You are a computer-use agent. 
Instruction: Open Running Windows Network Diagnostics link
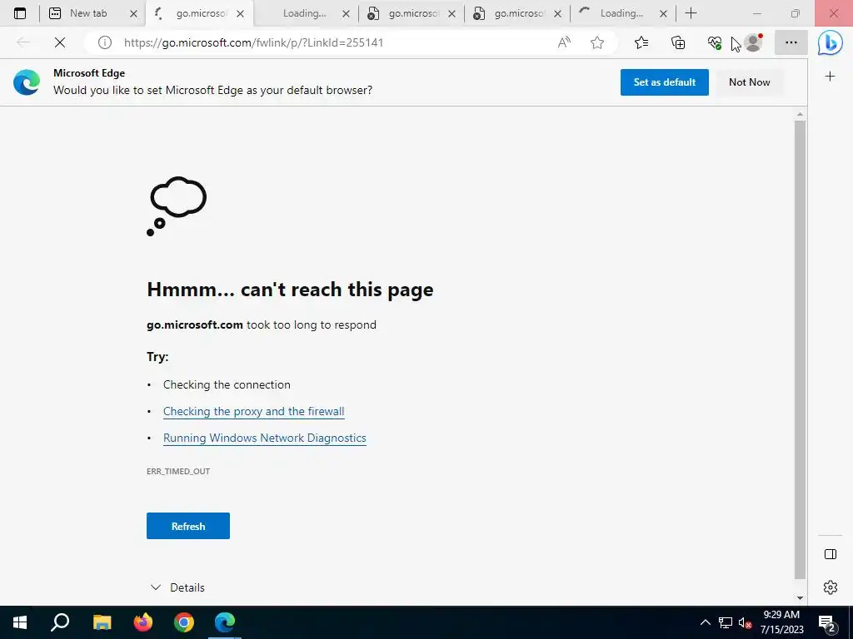coord(264,438)
